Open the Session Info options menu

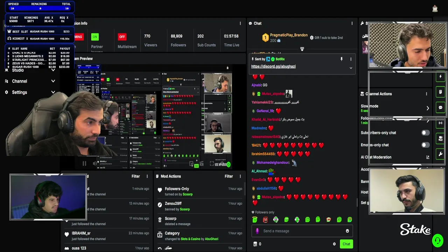click(x=240, y=23)
